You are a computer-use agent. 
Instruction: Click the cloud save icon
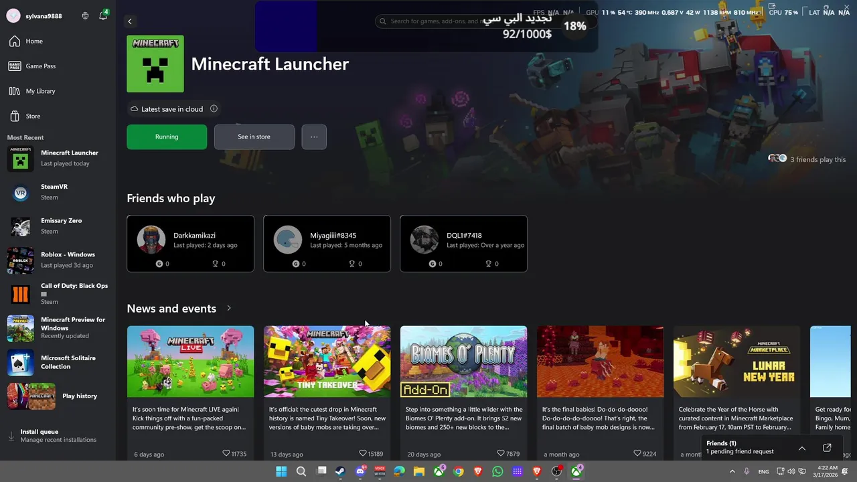tap(135, 109)
